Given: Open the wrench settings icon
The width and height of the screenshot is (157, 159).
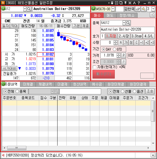Looking at the screenshot, I should (x=143, y=9).
